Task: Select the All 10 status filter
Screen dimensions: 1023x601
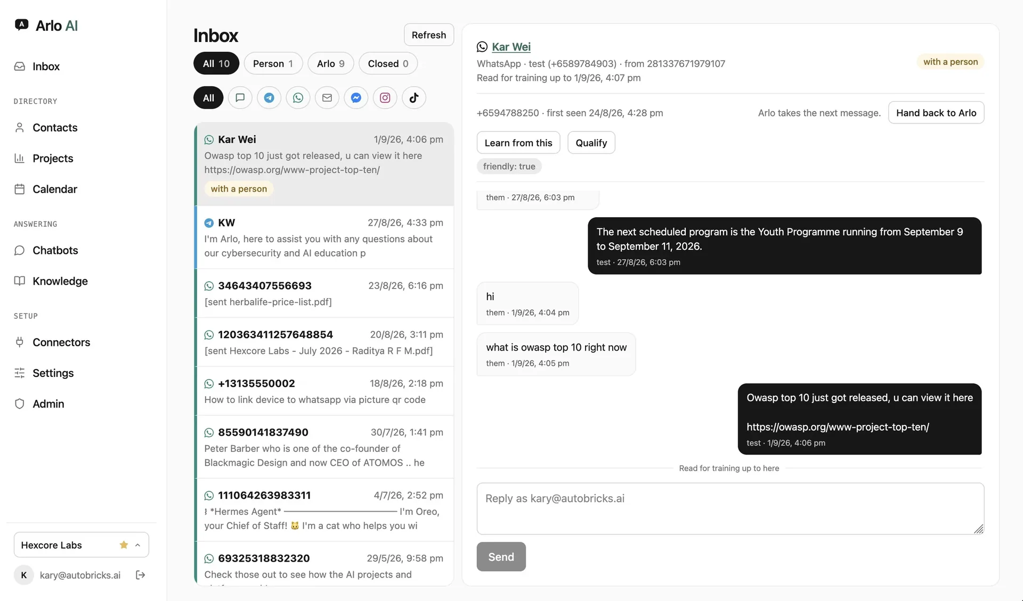Action: 216,63
